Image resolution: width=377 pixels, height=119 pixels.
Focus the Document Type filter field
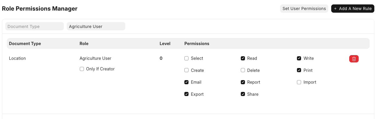point(35,26)
